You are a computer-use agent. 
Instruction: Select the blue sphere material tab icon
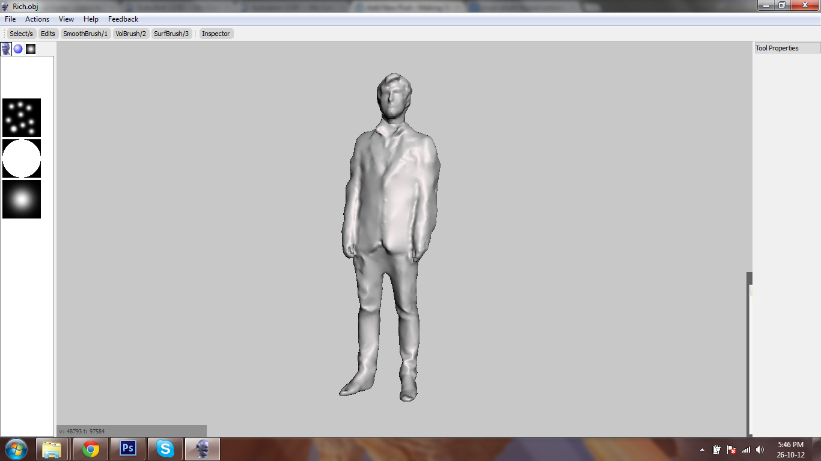pos(18,49)
